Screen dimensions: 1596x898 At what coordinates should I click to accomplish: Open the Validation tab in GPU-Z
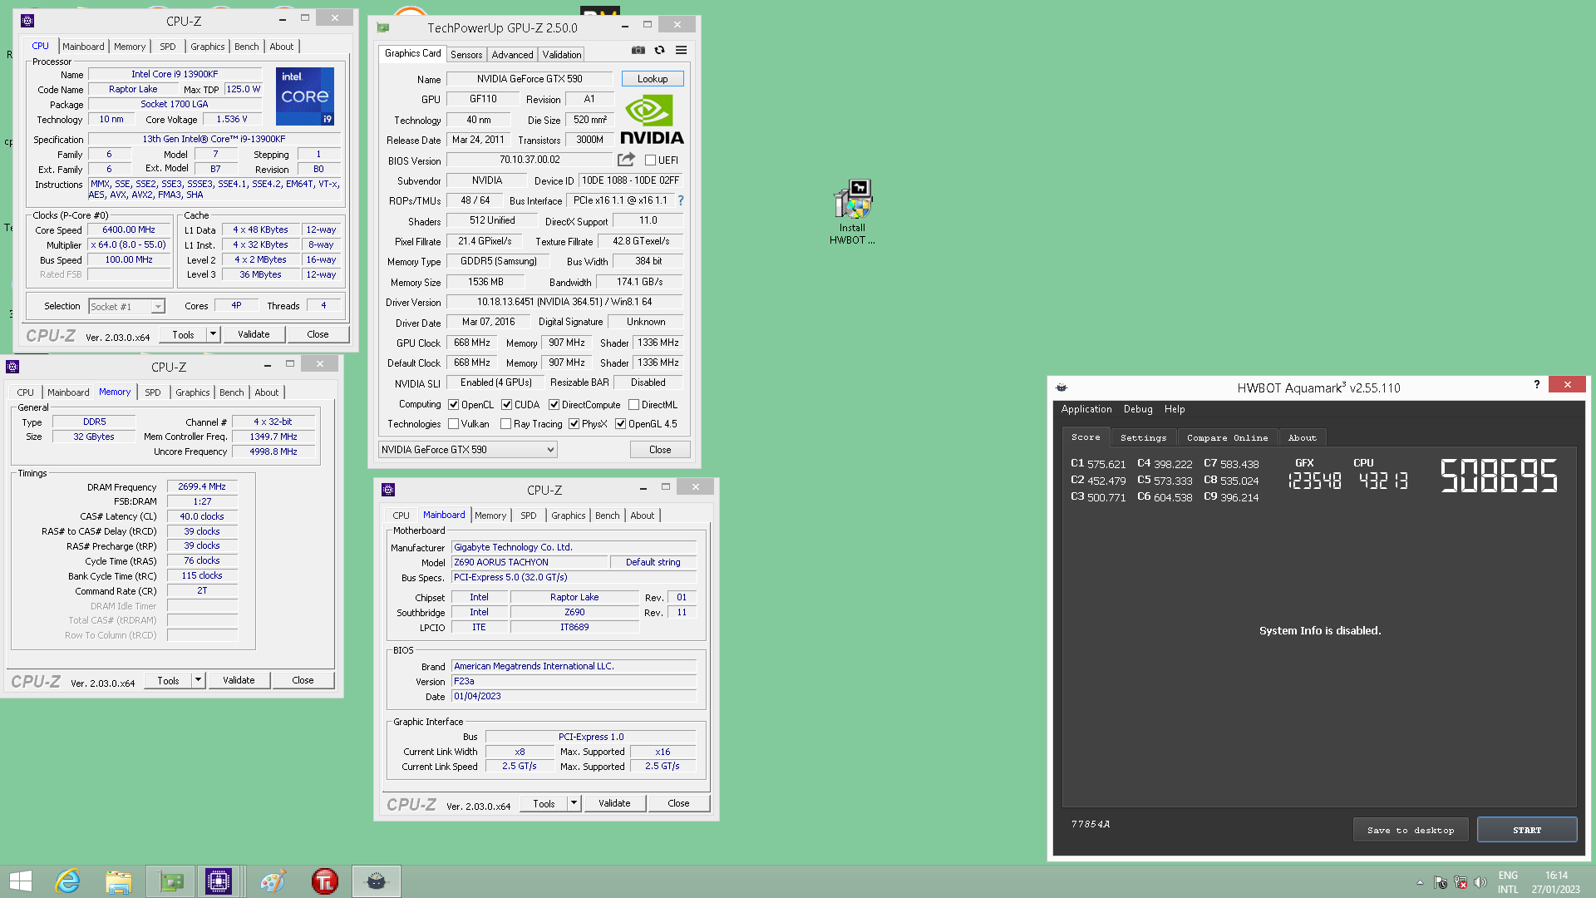562,55
